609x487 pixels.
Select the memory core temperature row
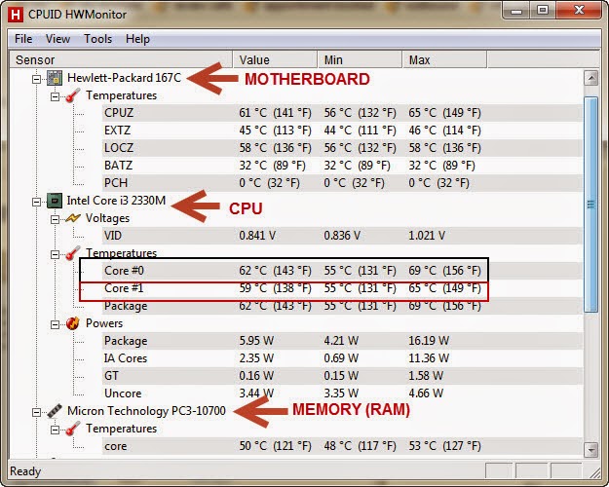coord(342,446)
